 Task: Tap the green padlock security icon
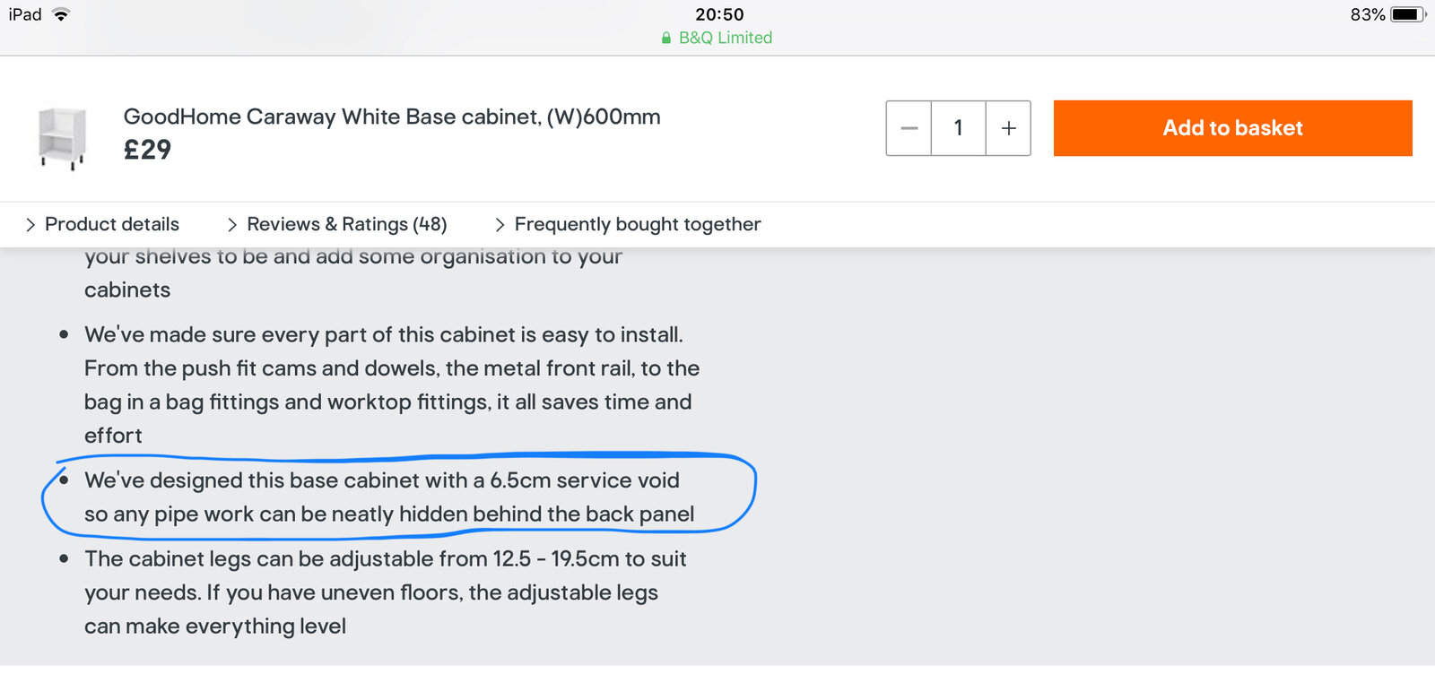666,38
